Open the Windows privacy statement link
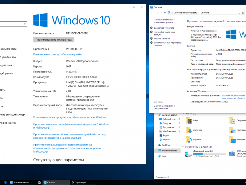The height and width of the screenshot is (185, 246). (71, 126)
